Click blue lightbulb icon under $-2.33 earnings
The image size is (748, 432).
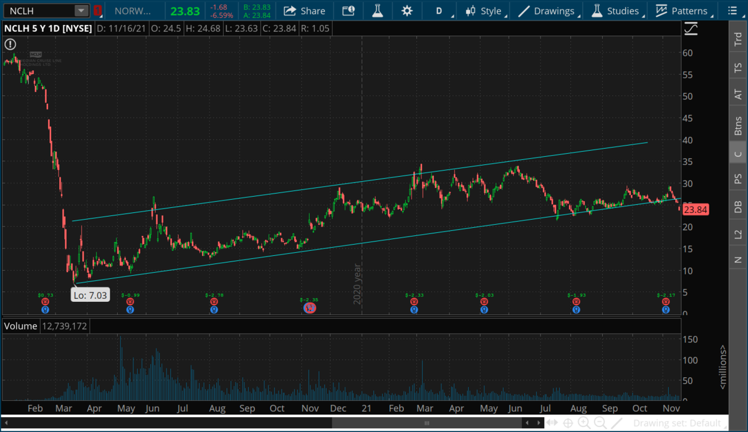[415, 309]
